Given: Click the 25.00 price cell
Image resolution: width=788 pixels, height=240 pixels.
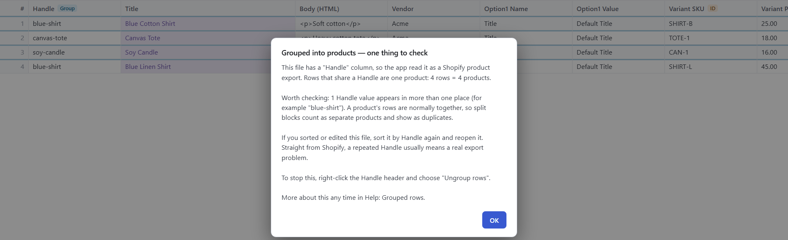Looking at the screenshot, I should pyautogui.click(x=772, y=24).
